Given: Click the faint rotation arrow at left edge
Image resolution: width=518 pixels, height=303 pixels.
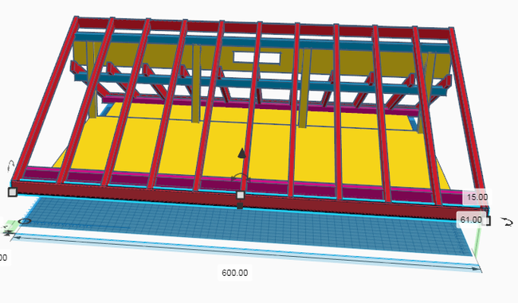Looking at the screenshot, I should tap(11, 166).
